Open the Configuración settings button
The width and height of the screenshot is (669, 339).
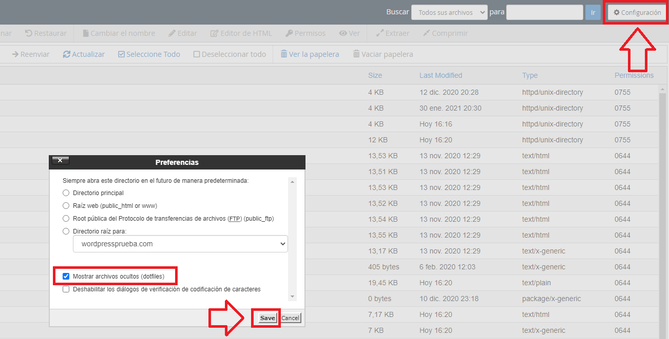pos(637,12)
